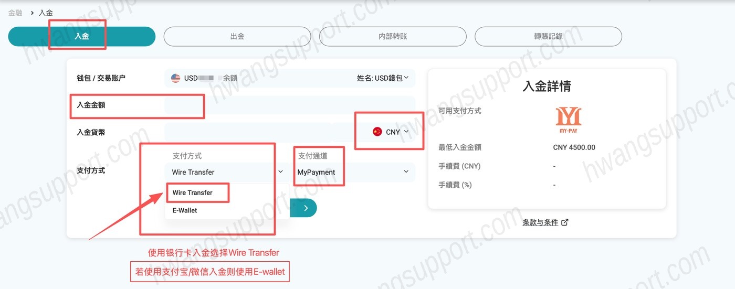Viewport: 735px width, 289px height.
Task: Click the 最低入金金額 label
Action: 460,147
